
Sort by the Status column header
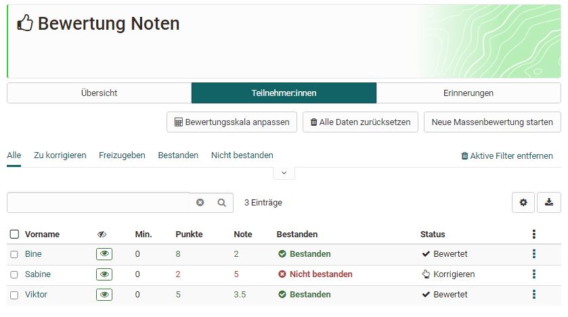click(433, 235)
